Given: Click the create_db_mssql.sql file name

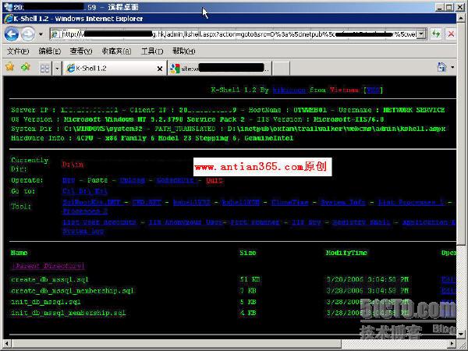Looking at the screenshot, I should tap(50, 280).
